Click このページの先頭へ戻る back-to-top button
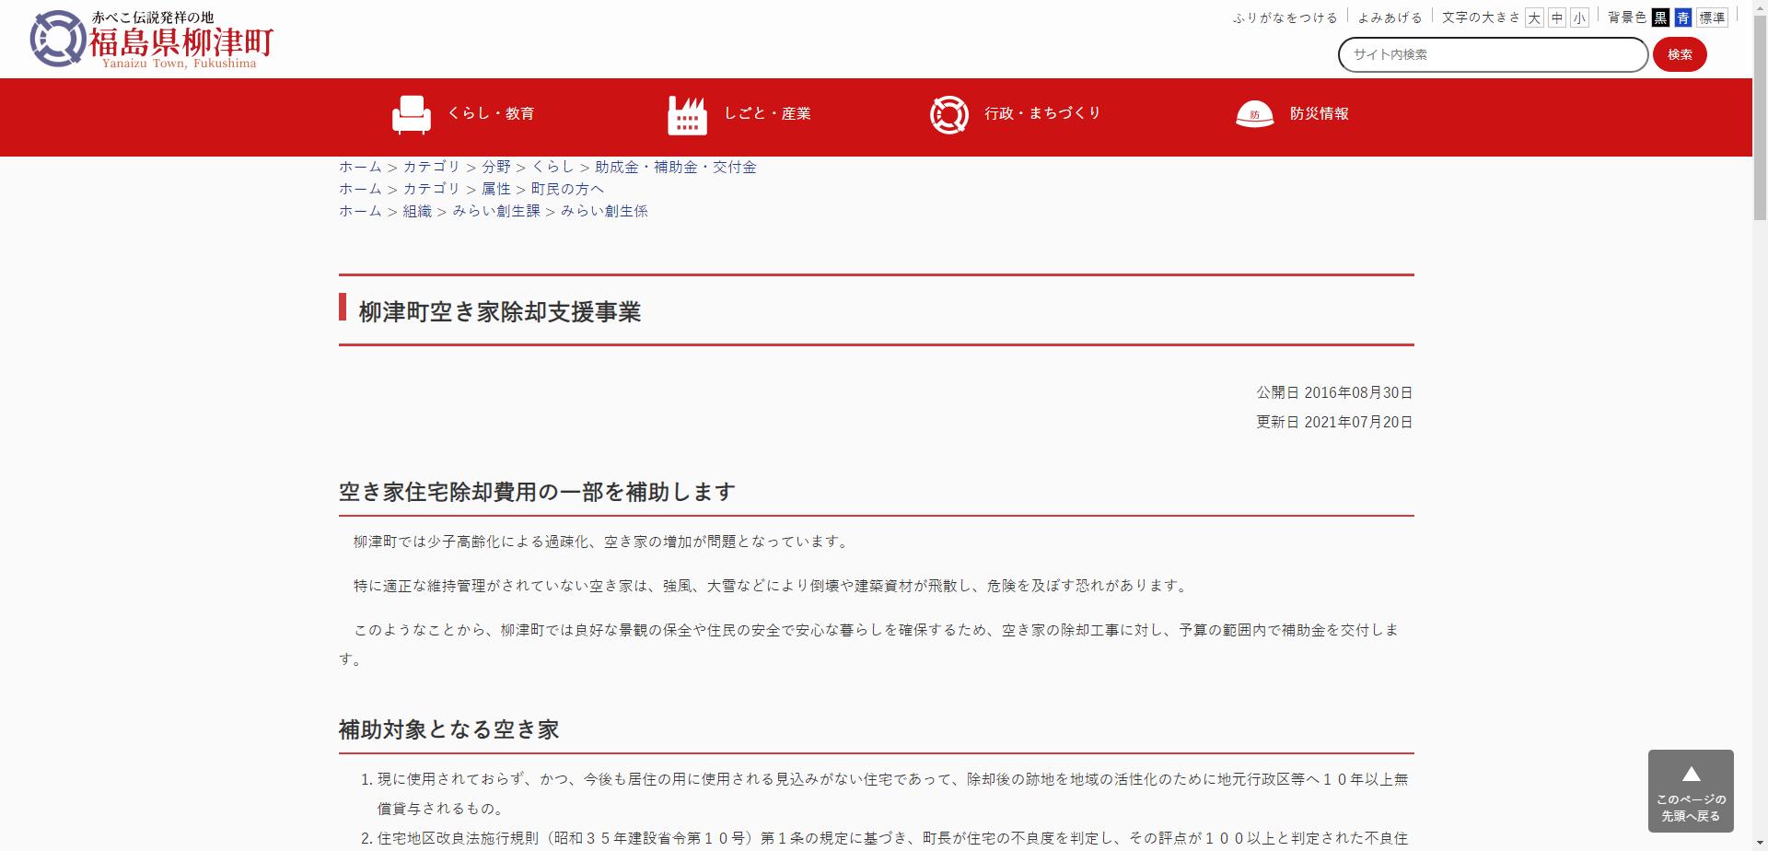The height and width of the screenshot is (851, 1768). [1691, 791]
